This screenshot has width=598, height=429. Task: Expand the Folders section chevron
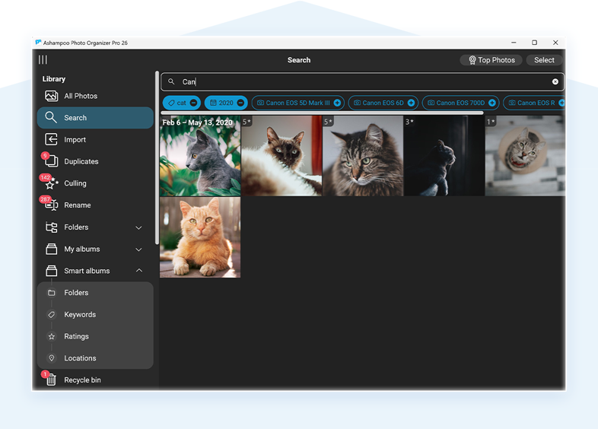pyautogui.click(x=138, y=227)
